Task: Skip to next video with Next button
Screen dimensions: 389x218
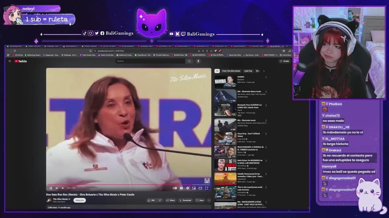Action: pyautogui.click(x=57, y=188)
